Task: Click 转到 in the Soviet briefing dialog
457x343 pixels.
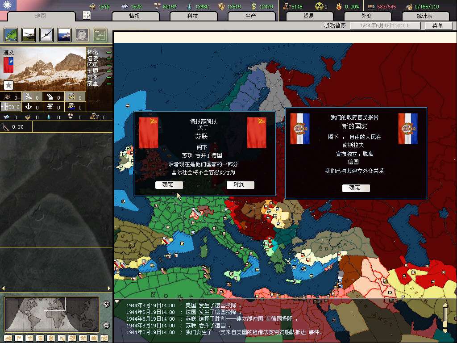Action: 241,184
